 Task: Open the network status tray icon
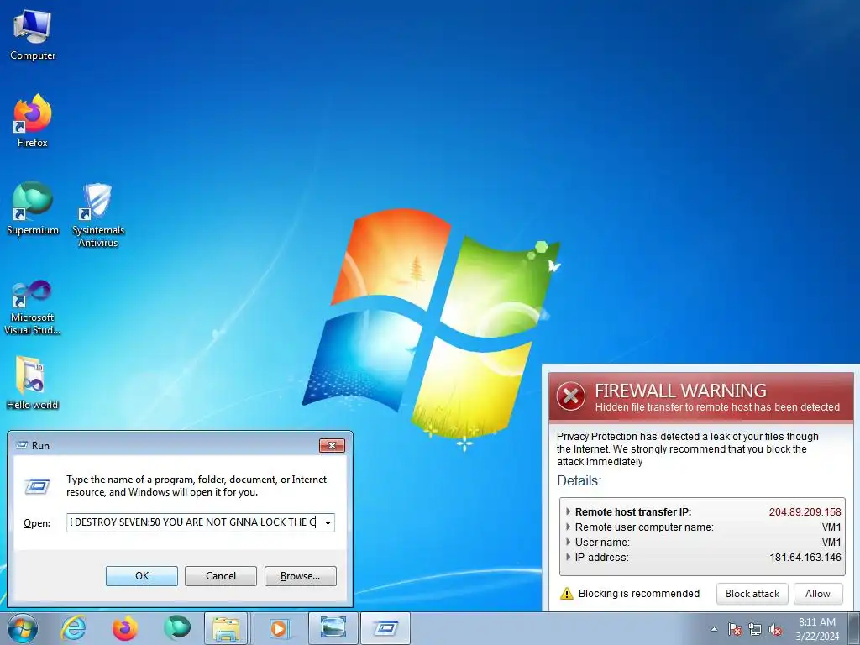coord(755,630)
